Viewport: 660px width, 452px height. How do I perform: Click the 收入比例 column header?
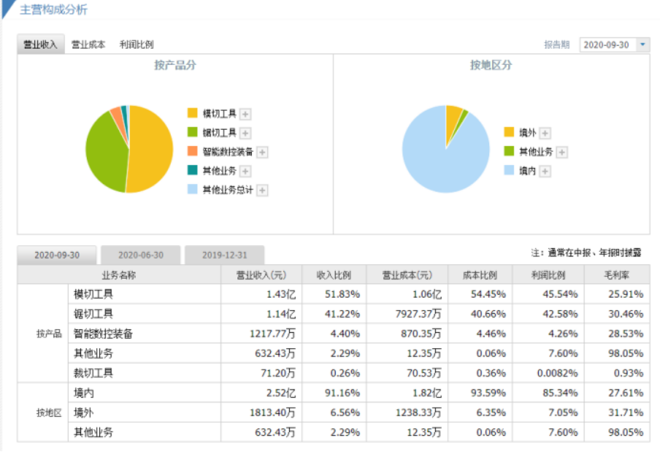coord(333,275)
